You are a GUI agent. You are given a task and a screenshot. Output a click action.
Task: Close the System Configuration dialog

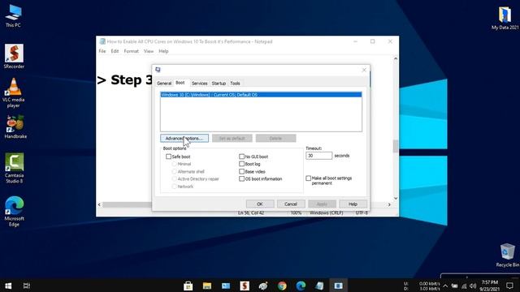coord(364,70)
